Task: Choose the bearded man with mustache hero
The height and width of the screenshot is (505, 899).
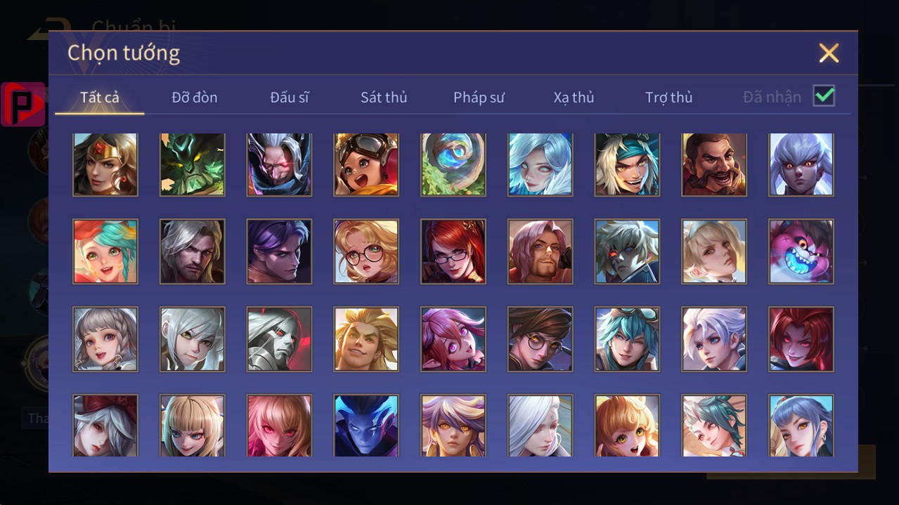Action: 714,164
